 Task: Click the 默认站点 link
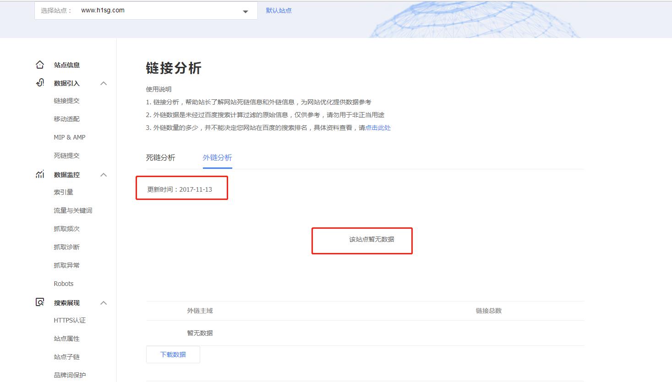[279, 11]
